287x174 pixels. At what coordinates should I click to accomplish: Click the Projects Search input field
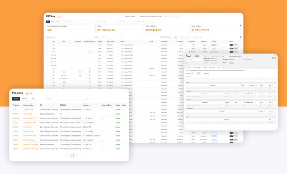[x=67, y=98]
